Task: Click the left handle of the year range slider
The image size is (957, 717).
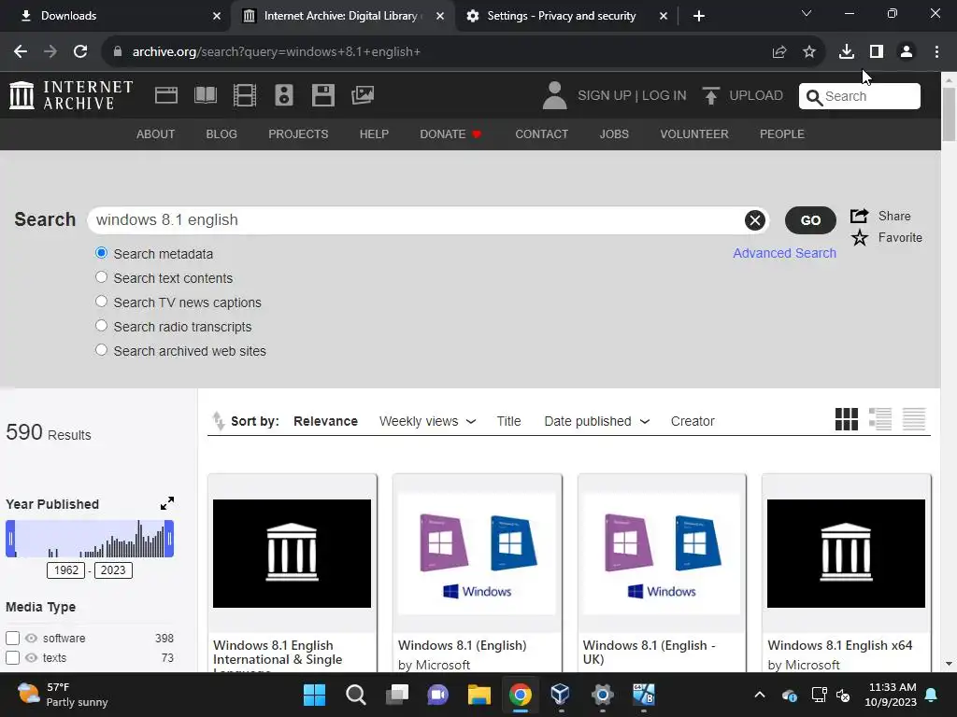Action: coord(10,539)
